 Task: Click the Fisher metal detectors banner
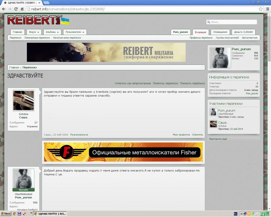123,152
